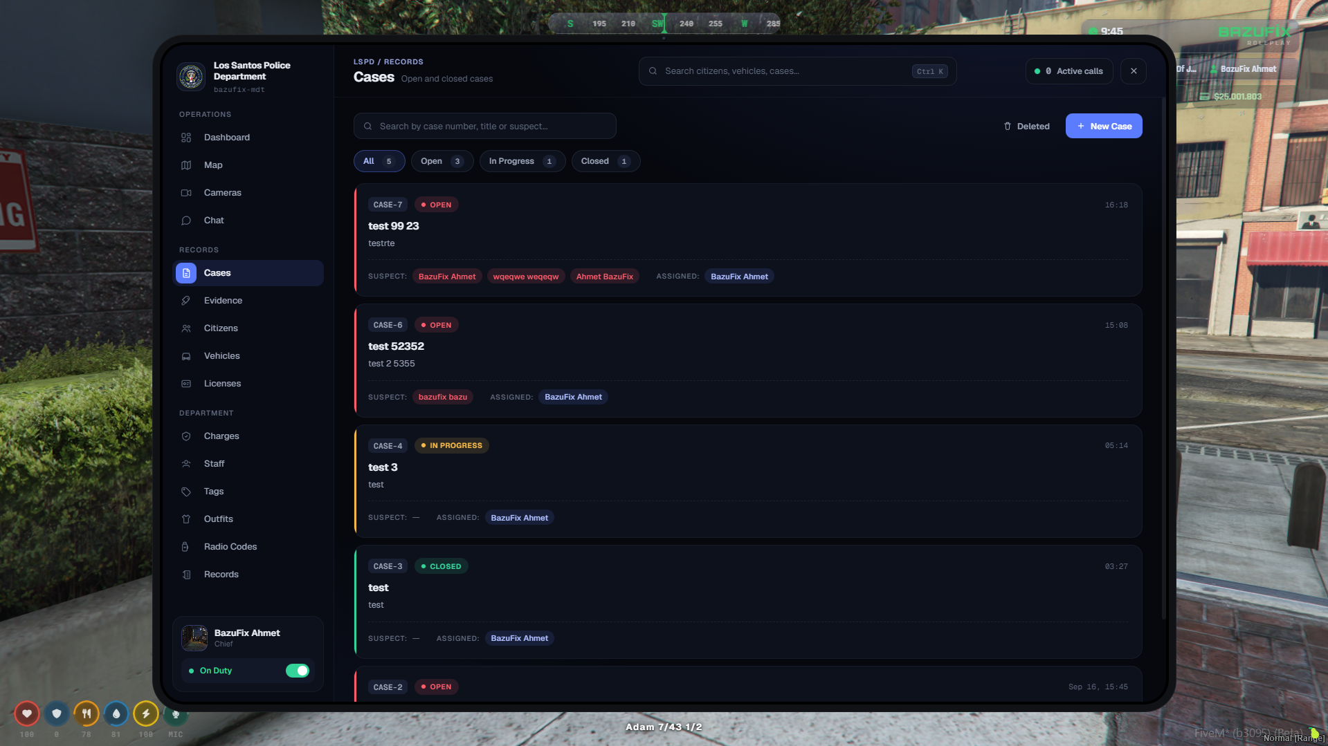Click the Chat bubble icon
Image resolution: width=1328 pixels, height=746 pixels.
186,221
